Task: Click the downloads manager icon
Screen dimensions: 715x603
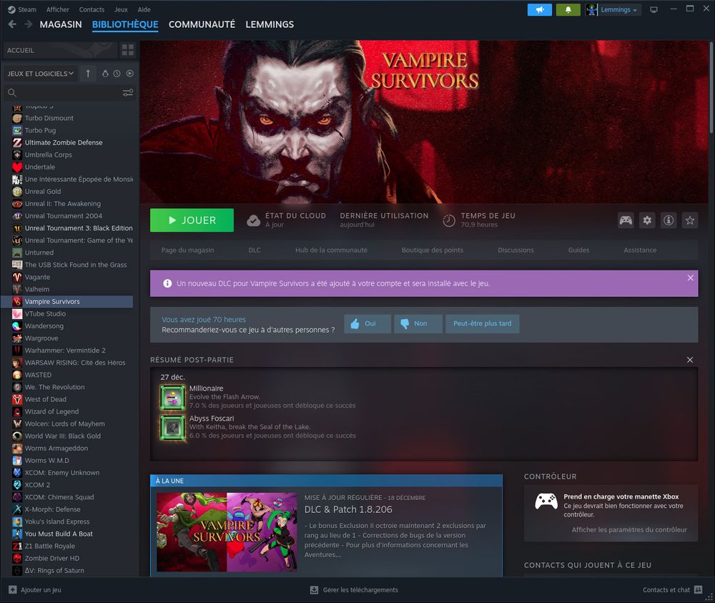Action: coord(314,590)
